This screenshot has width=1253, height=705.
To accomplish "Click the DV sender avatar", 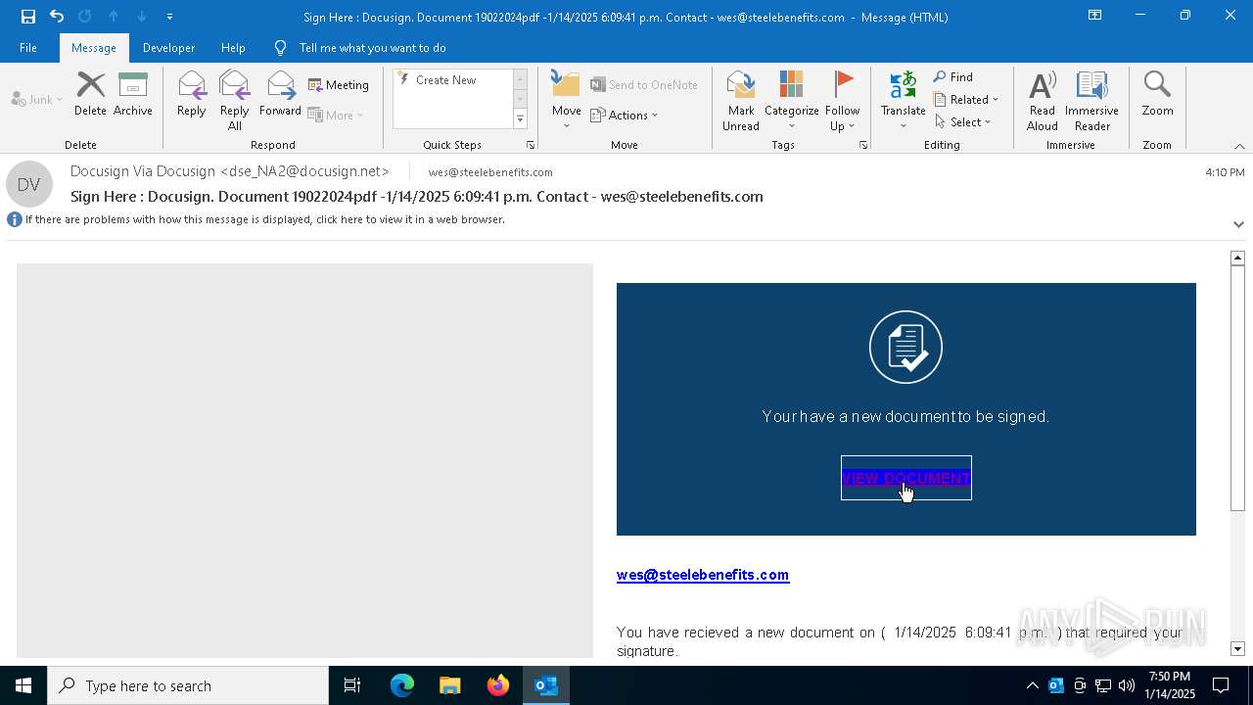I will 29,184.
